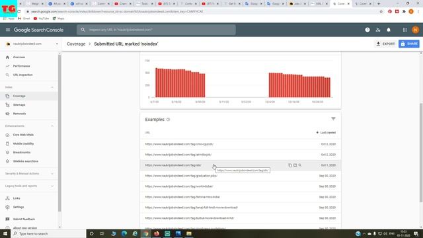Image resolution: width=423 pixels, height=238 pixels.
Task: Open the property selector dropdown
Action: [x=32, y=44]
